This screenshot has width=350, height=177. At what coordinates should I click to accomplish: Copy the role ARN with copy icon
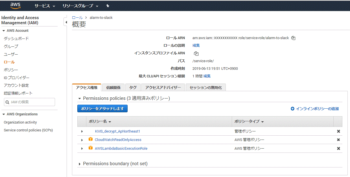tap(293, 38)
